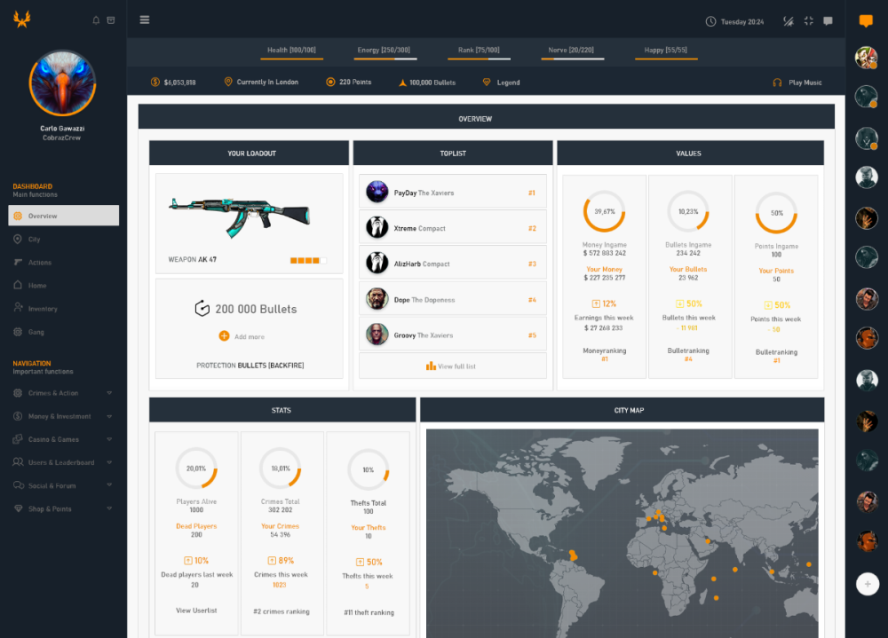Click the orange plus icon beside Add more
This screenshot has height=638, width=888.
click(x=224, y=336)
